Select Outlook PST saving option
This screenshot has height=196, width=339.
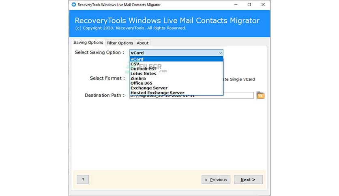176,69
